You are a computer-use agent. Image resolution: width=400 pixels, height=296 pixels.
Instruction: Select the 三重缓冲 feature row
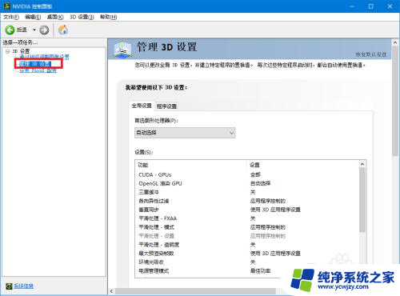pos(247,192)
